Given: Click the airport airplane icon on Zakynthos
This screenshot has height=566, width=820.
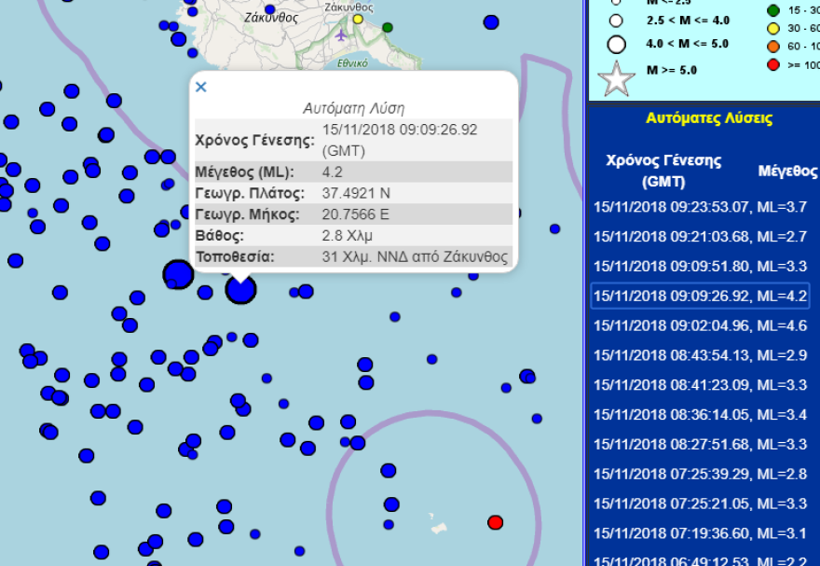Looking at the screenshot, I should [x=342, y=36].
